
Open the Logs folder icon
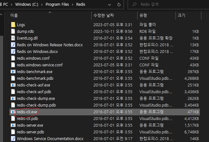pos(13,25)
